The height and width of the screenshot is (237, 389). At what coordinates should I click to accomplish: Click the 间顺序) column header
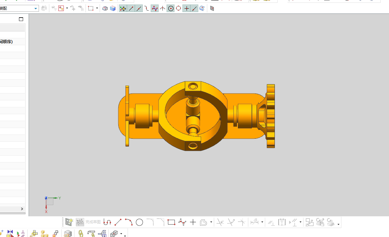[x=7, y=41]
